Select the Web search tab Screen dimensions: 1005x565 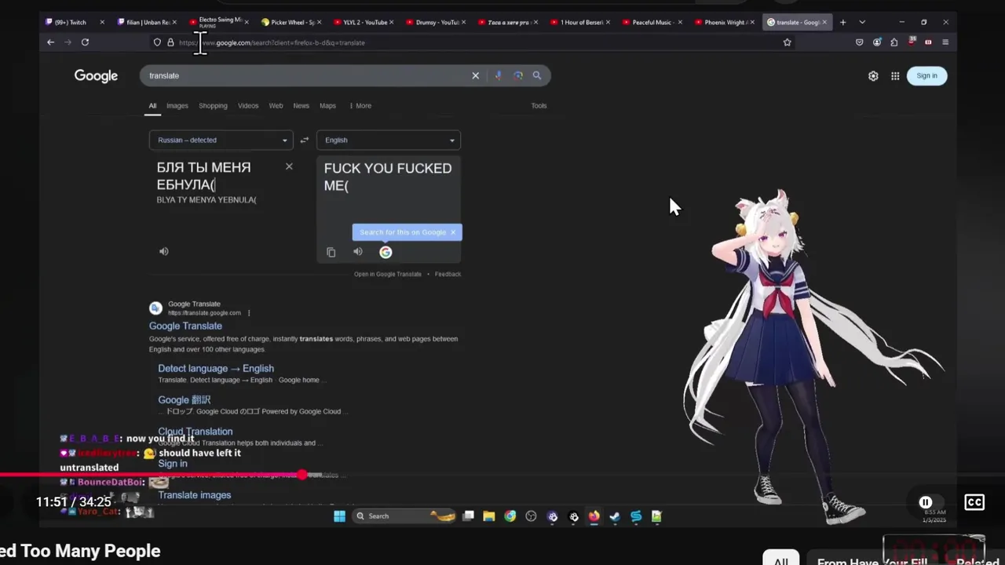276,105
